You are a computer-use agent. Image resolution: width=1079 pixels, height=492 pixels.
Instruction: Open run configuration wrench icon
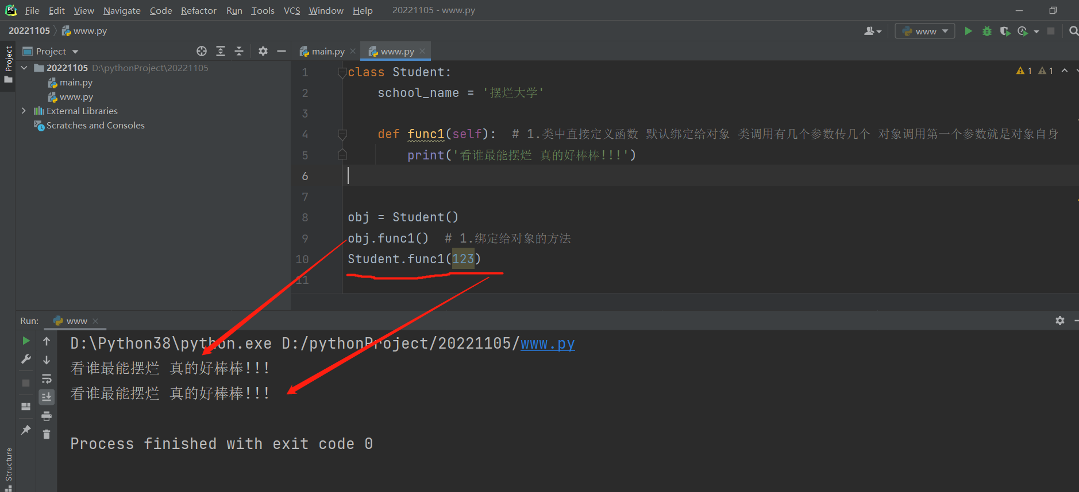pyautogui.click(x=26, y=359)
